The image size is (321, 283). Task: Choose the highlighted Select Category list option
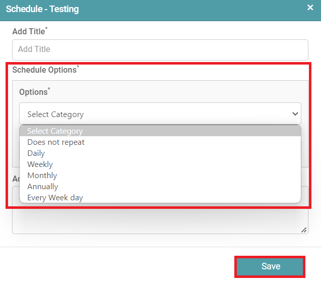pyautogui.click(x=55, y=131)
